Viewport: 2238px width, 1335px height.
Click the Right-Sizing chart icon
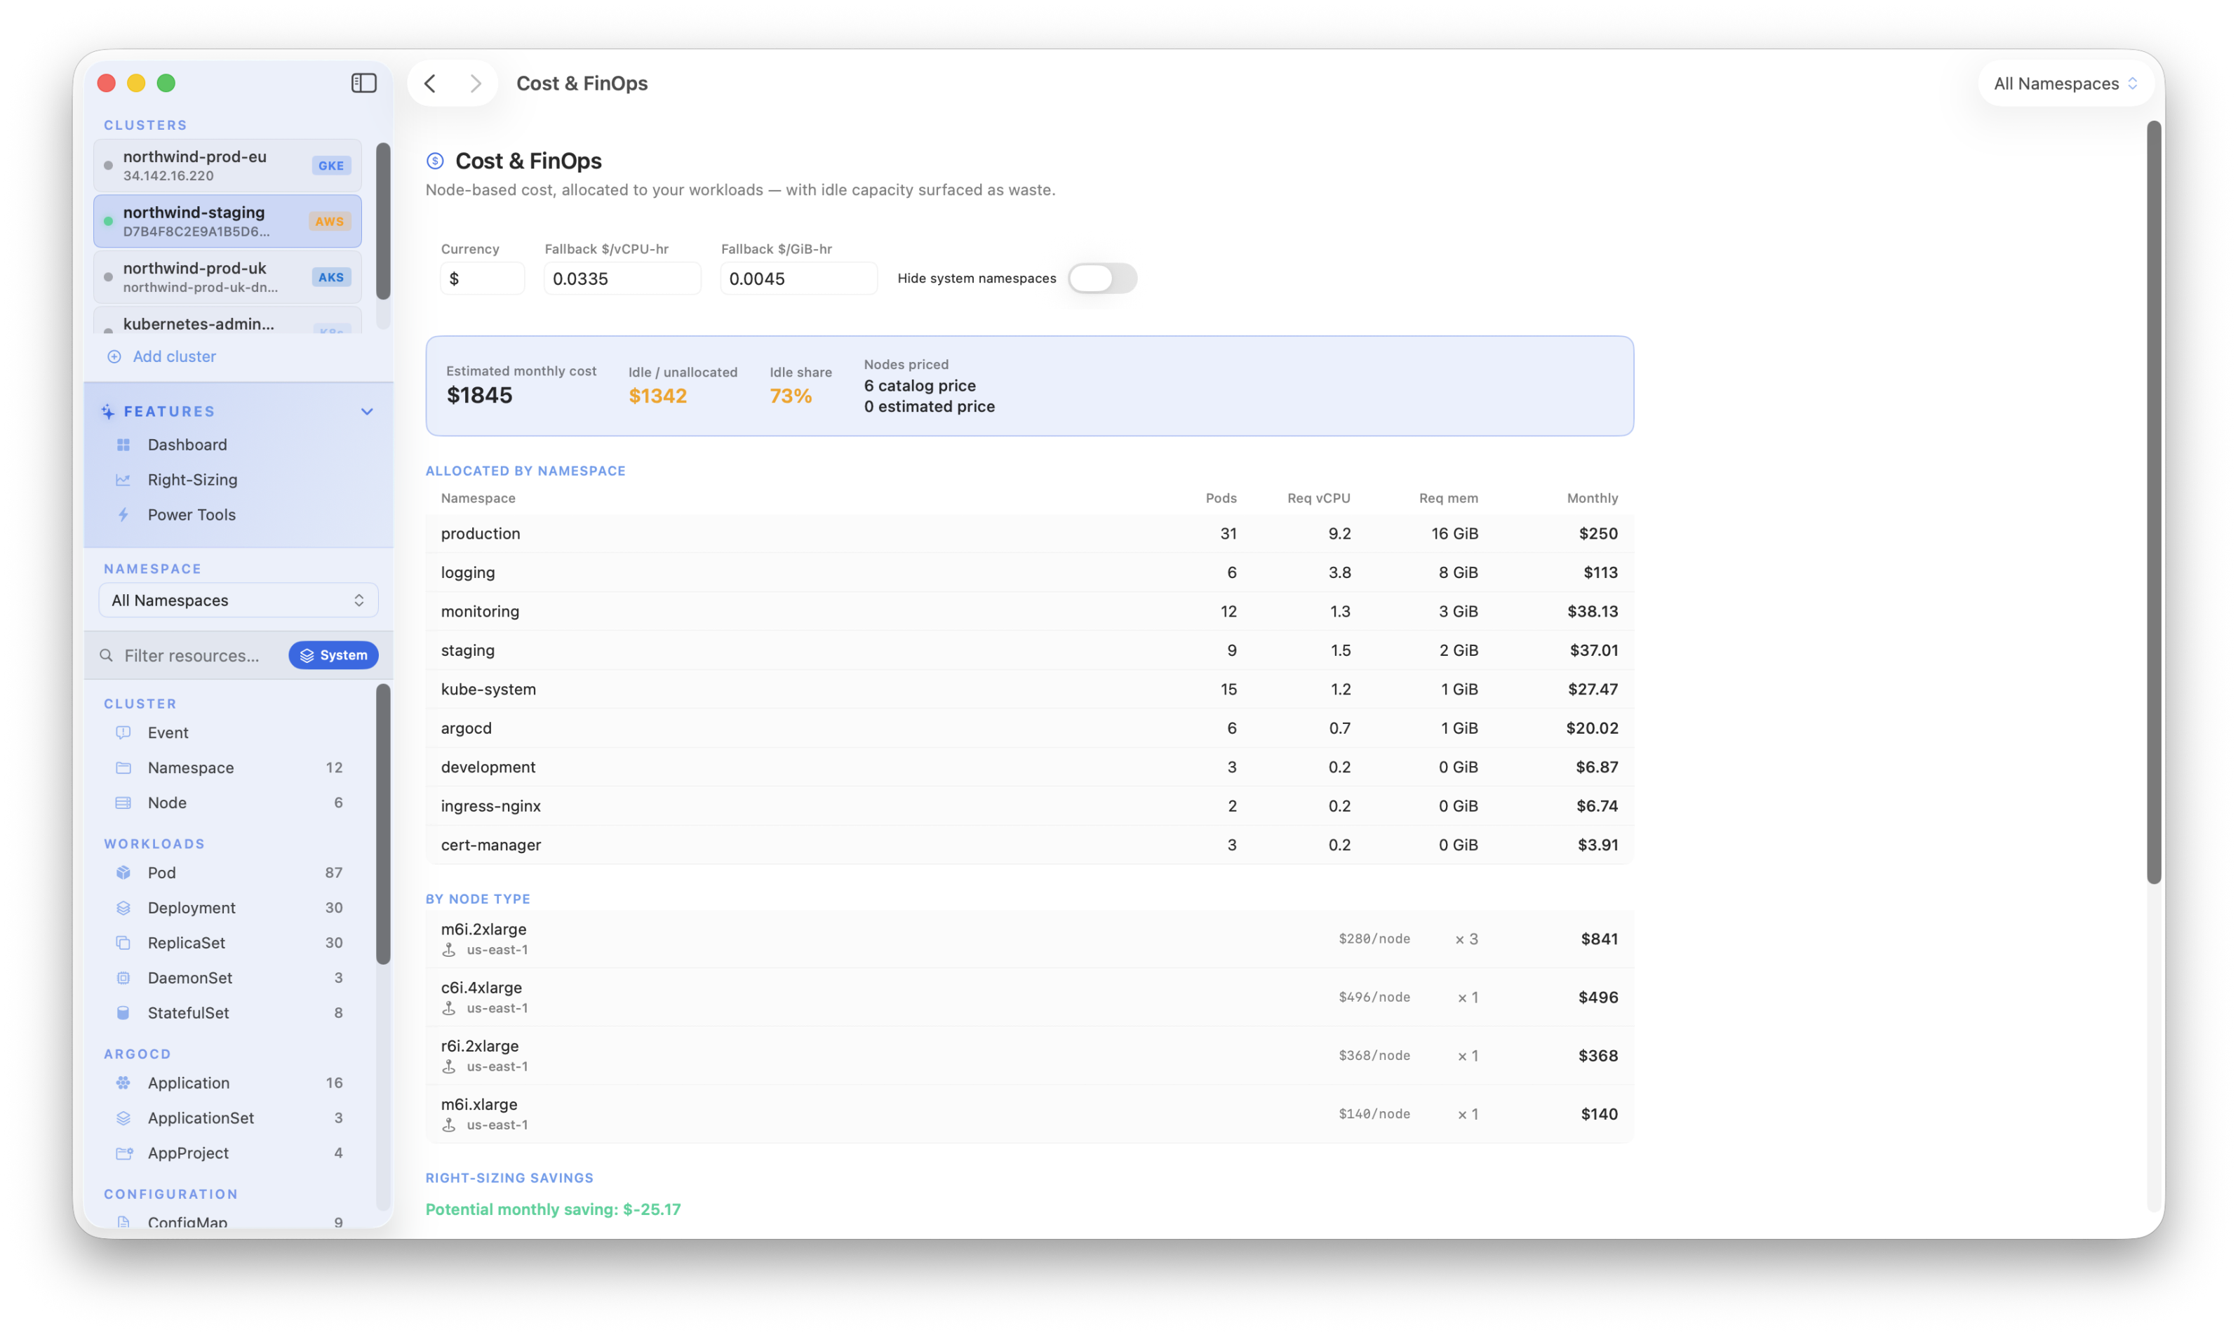[x=123, y=479]
